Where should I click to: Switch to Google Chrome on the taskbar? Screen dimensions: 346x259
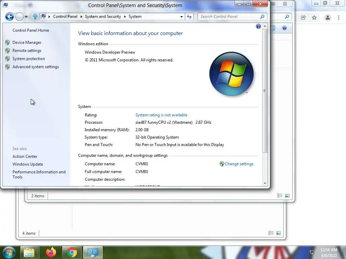point(72,252)
